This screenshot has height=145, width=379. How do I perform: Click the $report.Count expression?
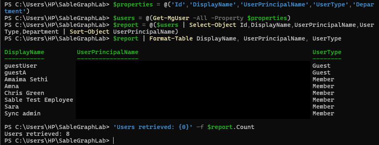click(231, 127)
